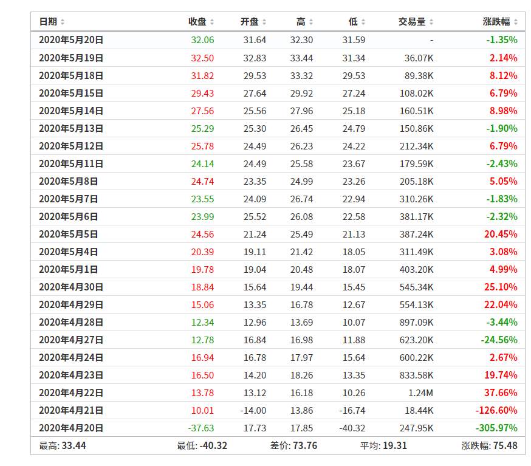Click the opening price -14.00
The width and height of the screenshot is (531, 466).
coord(253,411)
